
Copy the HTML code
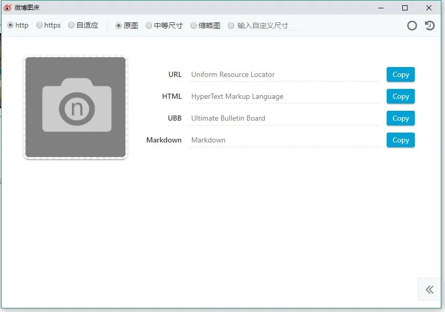click(400, 96)
